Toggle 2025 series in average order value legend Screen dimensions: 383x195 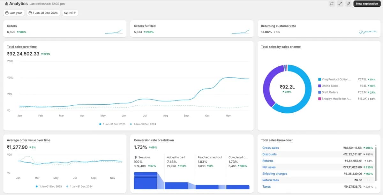tap(49, 186)
